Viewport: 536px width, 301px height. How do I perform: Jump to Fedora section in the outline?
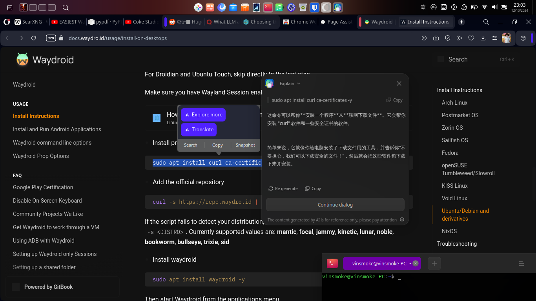point(450,153)
